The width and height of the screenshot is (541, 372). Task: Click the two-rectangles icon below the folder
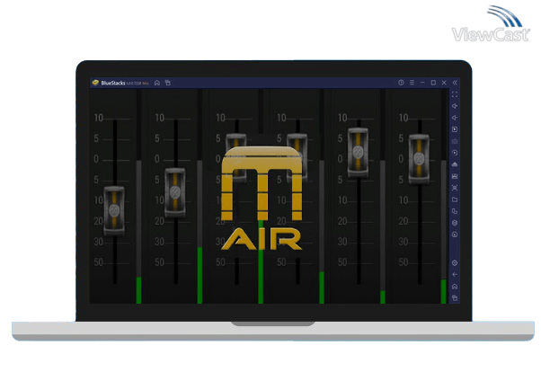click(455, 211)
